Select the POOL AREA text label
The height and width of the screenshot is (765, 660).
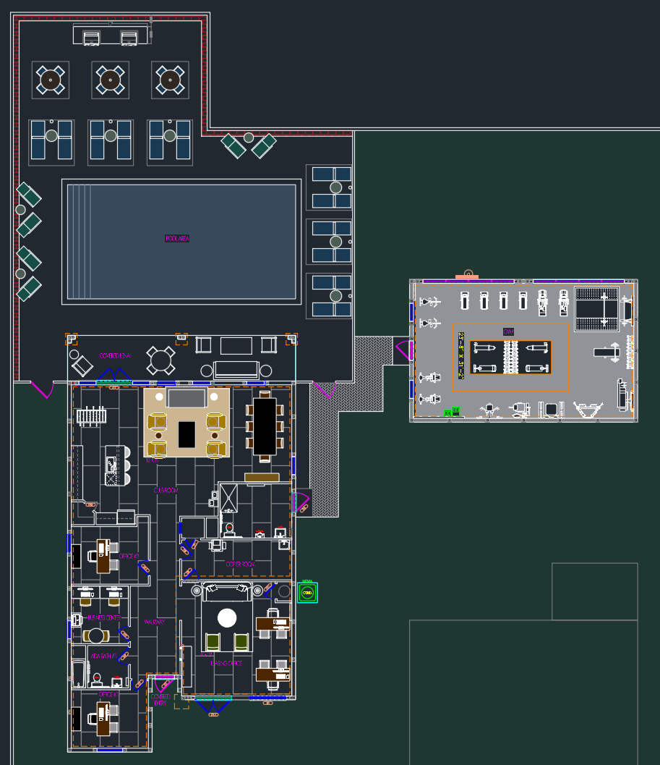coord(177,238)
